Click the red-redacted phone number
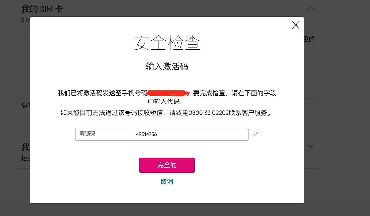This screenshot has width=370, height=216. coord(168,93)
